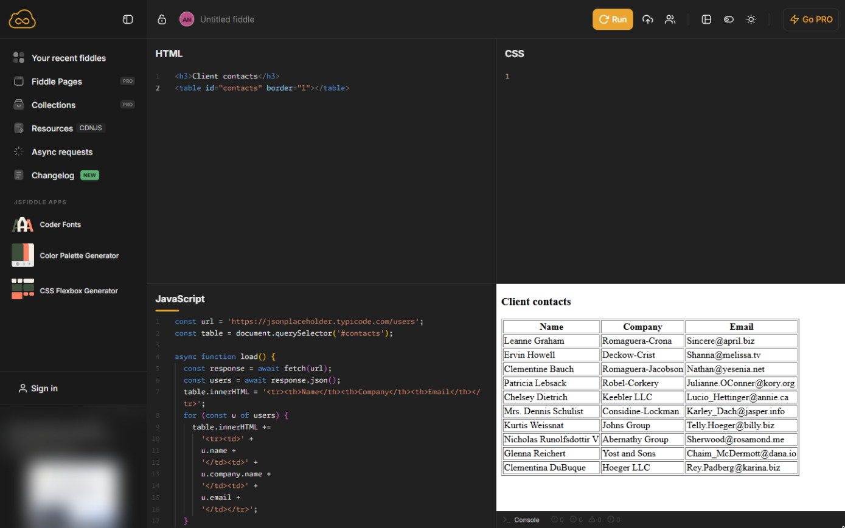Click the CSS panel header
Viewport: 845px width, 528px height.
click(x=514, y=54)
